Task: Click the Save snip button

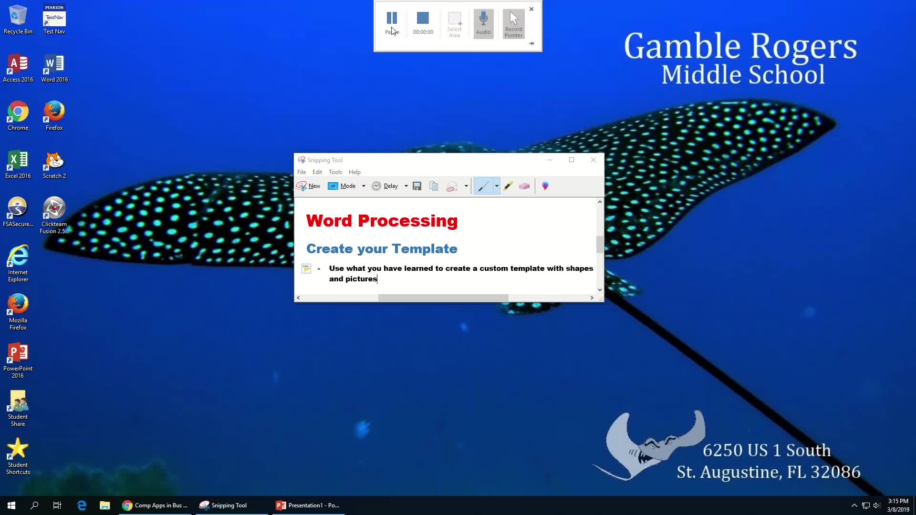Action: tap(417, 185)
